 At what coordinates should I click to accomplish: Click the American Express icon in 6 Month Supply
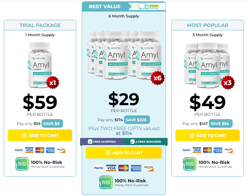pyautogui.click(x=136, y=168)
